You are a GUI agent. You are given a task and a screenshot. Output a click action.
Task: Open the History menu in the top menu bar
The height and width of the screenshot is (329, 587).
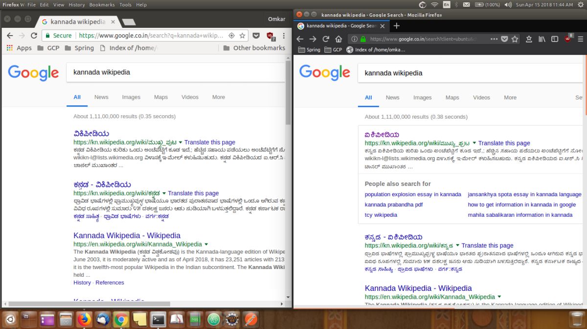click(77, 4)
